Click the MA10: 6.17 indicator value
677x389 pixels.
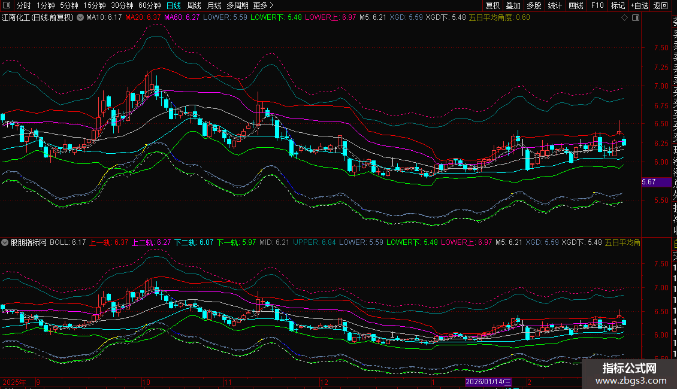[104, 18]
